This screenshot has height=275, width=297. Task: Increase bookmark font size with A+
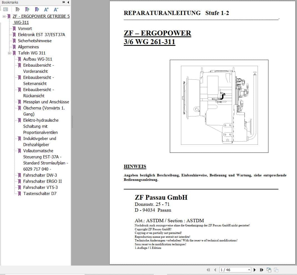46,9
